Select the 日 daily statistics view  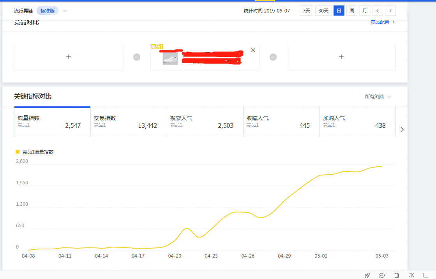click(339, 11)
